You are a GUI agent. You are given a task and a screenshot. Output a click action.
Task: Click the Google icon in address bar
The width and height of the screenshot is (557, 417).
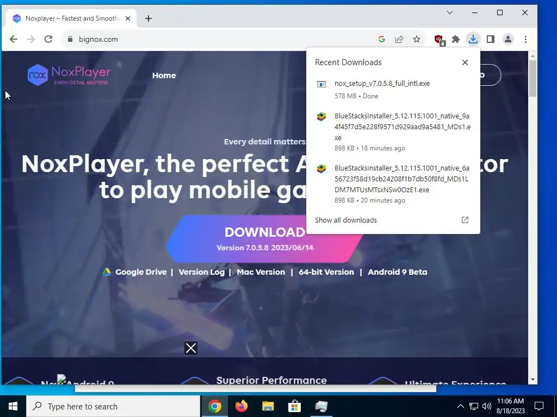(x=382, y=39)
